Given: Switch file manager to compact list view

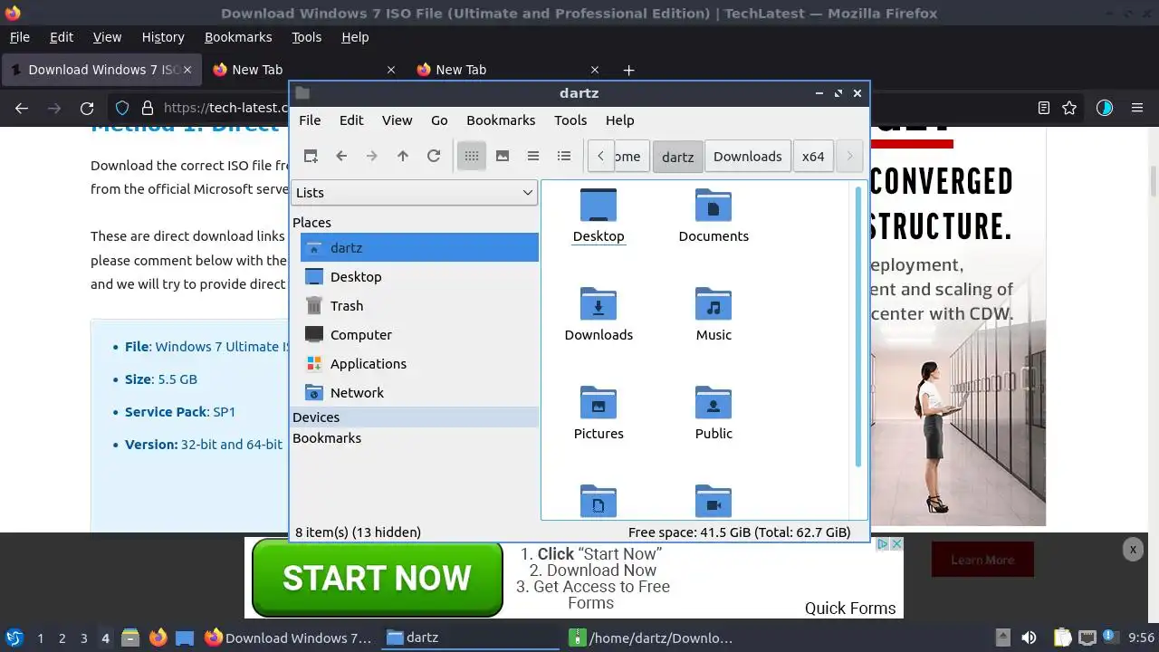Looking at the screenshot, I should (x=533, y=156).
